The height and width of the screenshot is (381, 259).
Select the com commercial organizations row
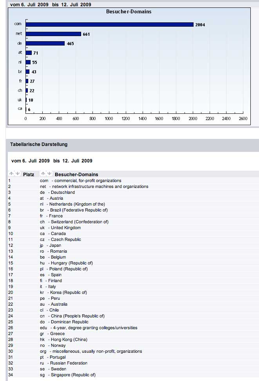tap(80, 180)
